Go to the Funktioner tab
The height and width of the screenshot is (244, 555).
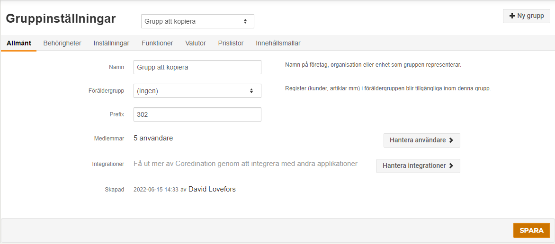(157, 44)
